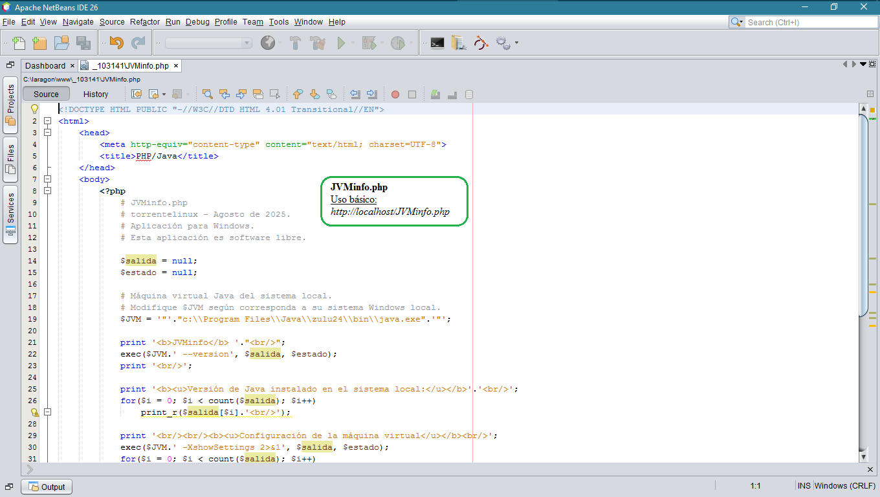Clean and Build the project
The width and height of the screenshot is (880, 497).
click(316, 43)
